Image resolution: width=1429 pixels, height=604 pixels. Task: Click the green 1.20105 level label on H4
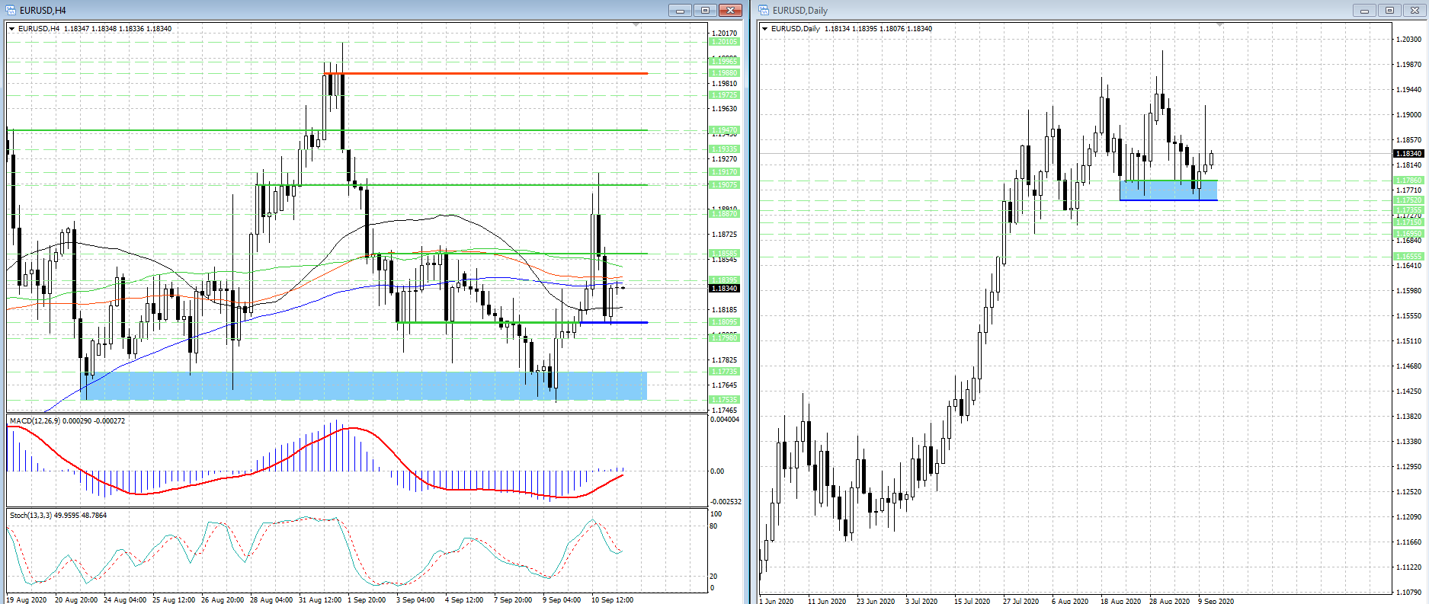(724, 42)
